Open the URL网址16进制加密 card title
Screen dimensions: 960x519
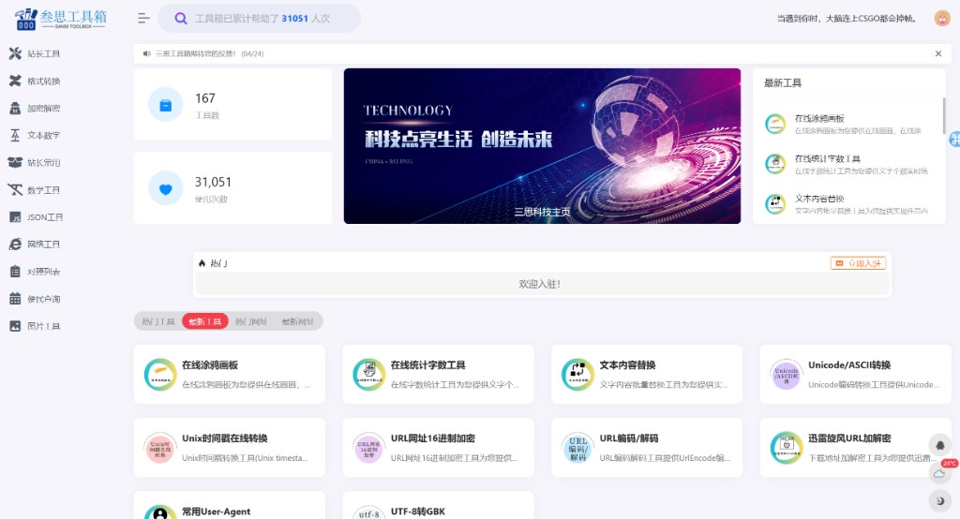pyautogui.click(x=433, y=438)
